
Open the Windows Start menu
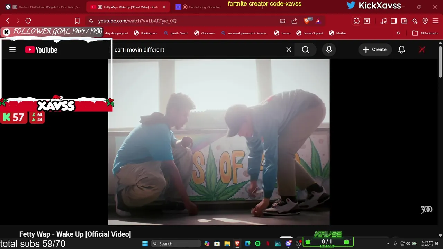coord(145,243)
